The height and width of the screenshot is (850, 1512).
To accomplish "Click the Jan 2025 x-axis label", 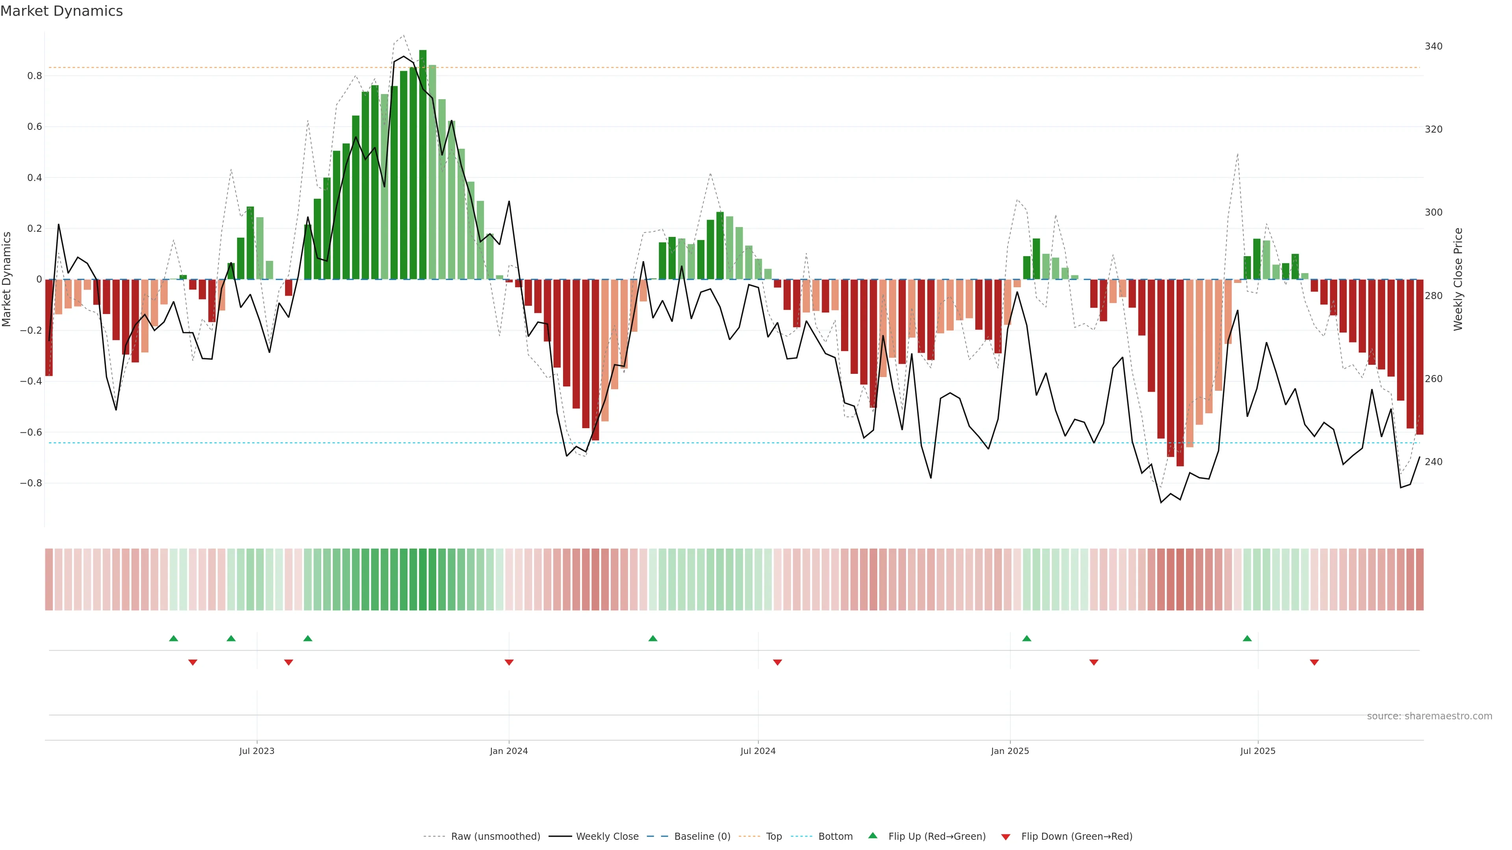I will pyautogui.click(x=1010, y=751).
